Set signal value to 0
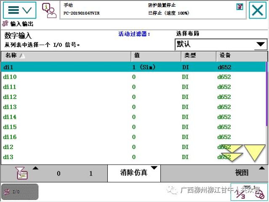Screen dimensions: 269x202 pos(59,173)
